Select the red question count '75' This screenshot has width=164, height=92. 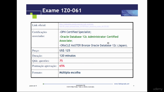point(61,61)
